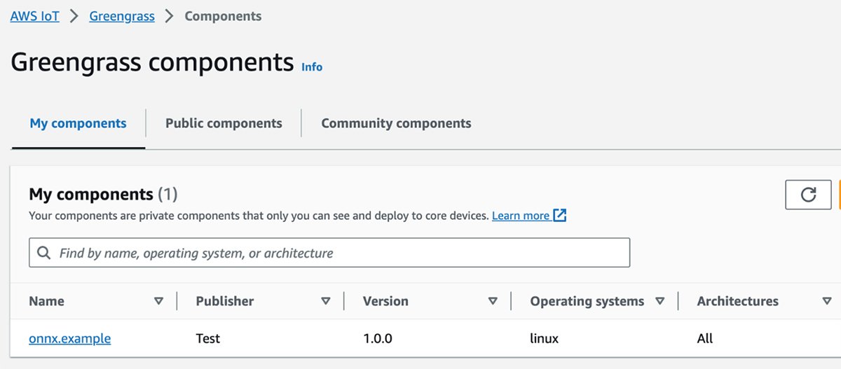Screen dimensions: 841x369
Task: Open the Info link beside the page title
Action: (x=312, y=67)
